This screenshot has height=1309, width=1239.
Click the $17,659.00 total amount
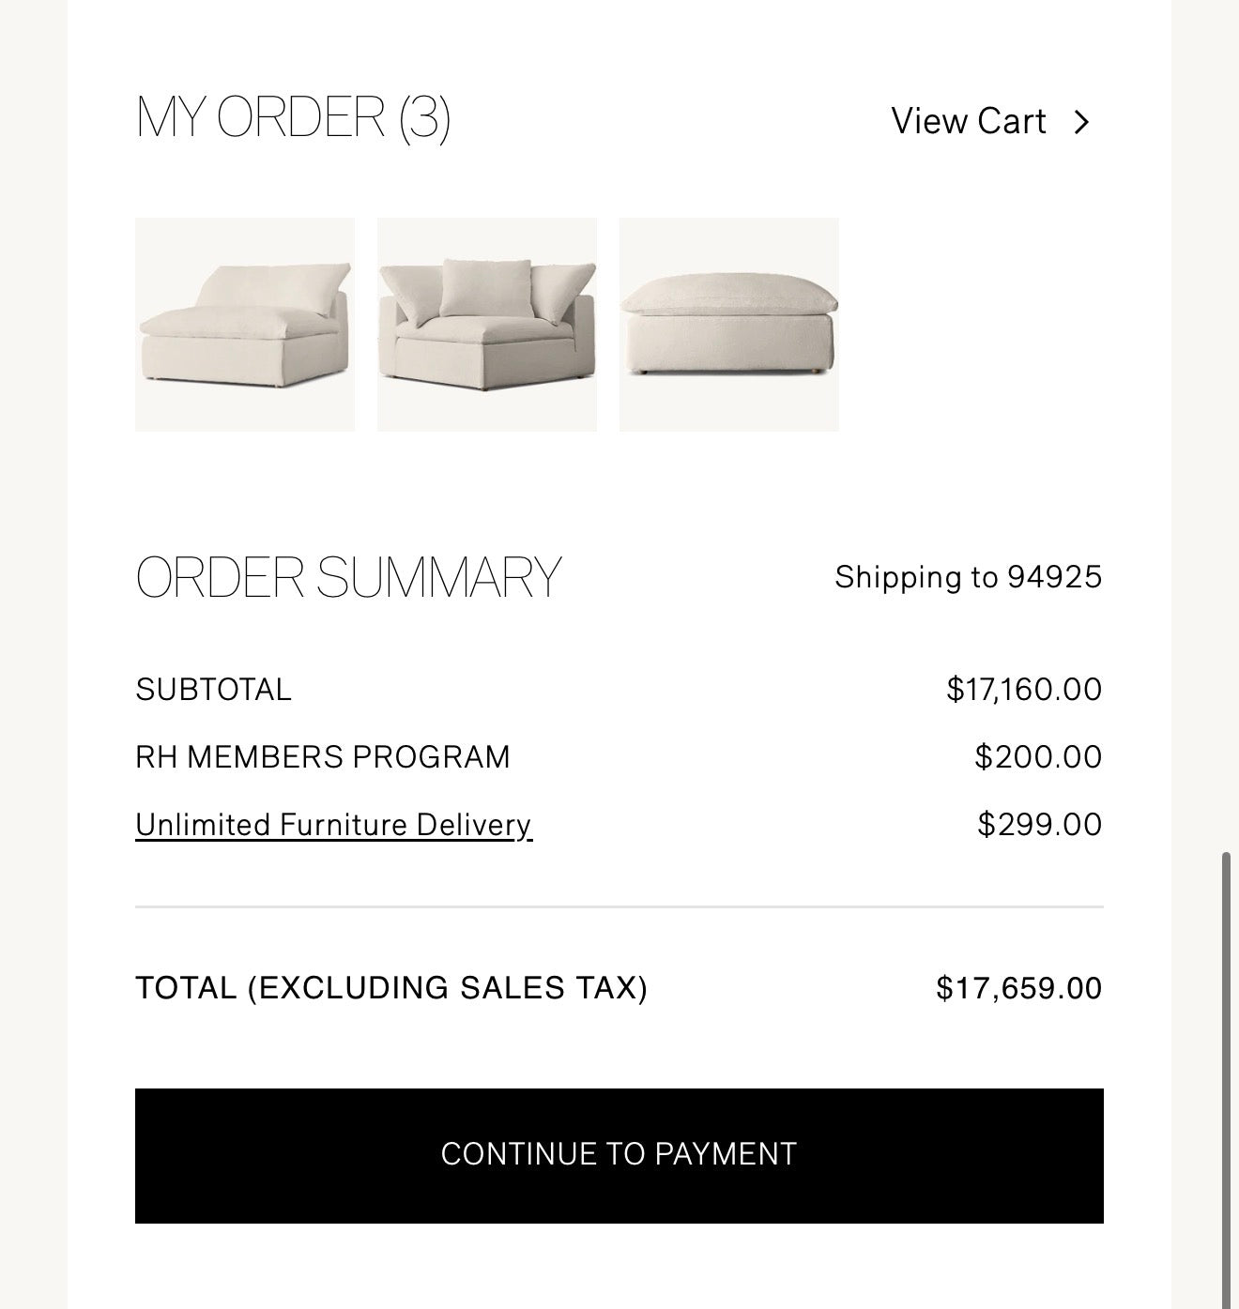pyautogui.click(x=1018, y=987)
